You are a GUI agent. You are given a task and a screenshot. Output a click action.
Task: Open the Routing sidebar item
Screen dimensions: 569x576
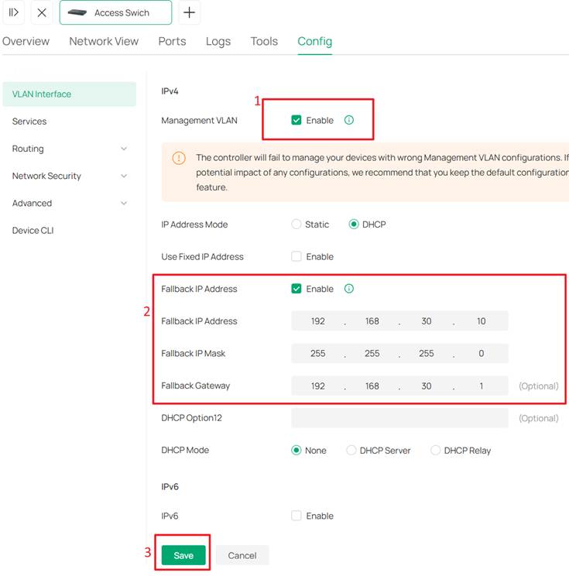tap(28, 149)
